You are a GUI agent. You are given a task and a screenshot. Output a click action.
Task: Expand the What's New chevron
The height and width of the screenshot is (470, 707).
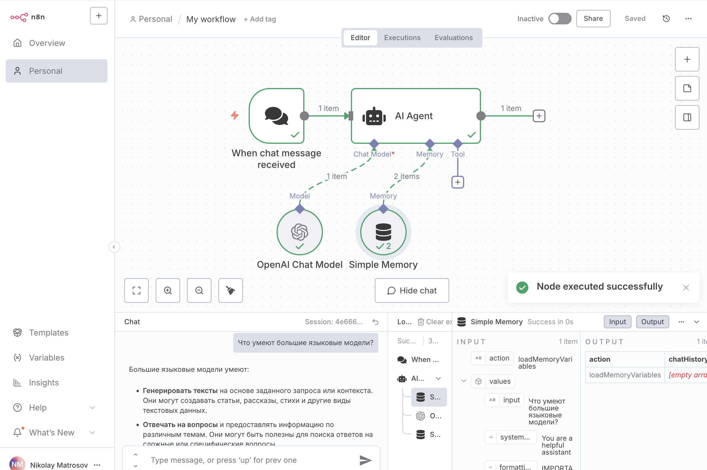coord(92,433)
